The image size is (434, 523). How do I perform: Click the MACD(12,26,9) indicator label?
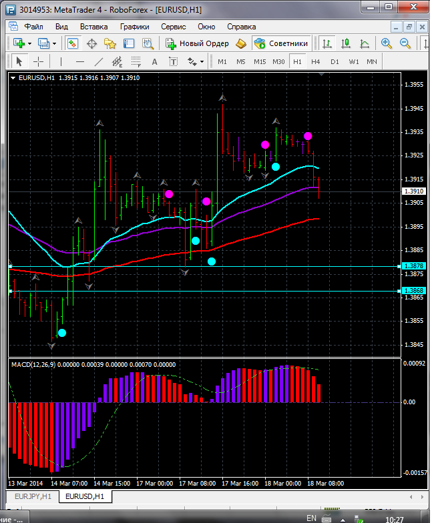pos(33,364)
